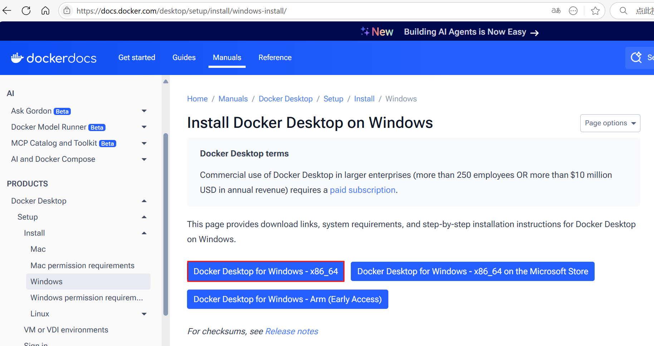Switch to the Guides tab

(184, 57)
